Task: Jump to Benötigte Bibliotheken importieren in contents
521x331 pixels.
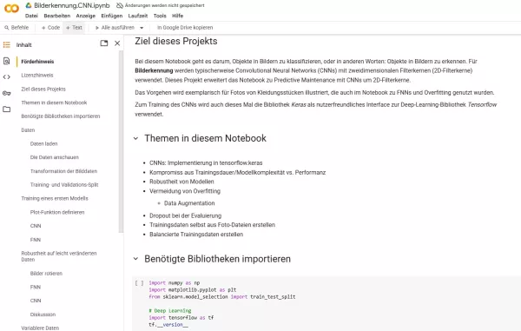Action: (61, 116)
